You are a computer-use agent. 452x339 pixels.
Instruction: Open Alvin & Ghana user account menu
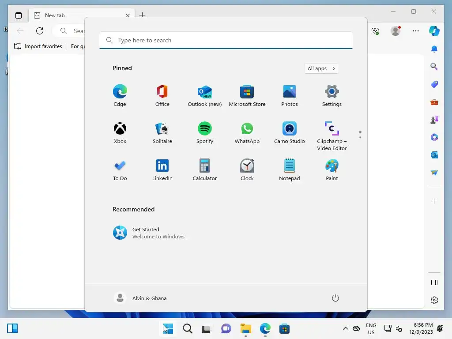(x=140, y=298)
